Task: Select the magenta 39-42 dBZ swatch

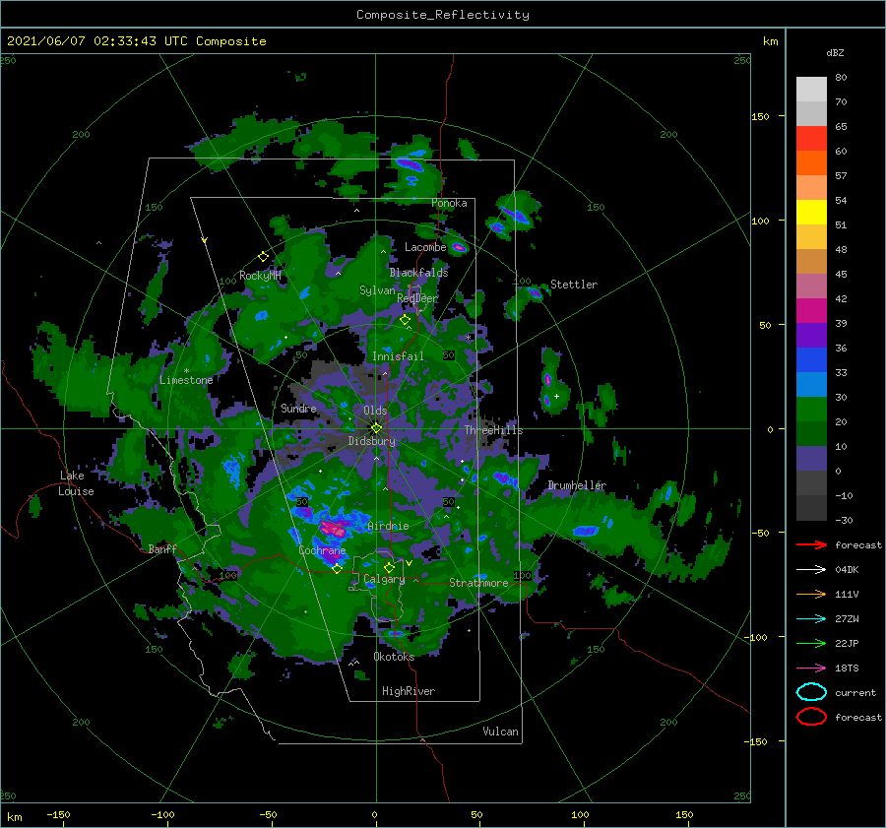Action: [811, 310]
